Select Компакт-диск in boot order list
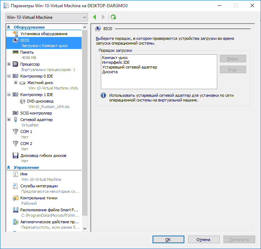261x249 pixels. [115, 58]
